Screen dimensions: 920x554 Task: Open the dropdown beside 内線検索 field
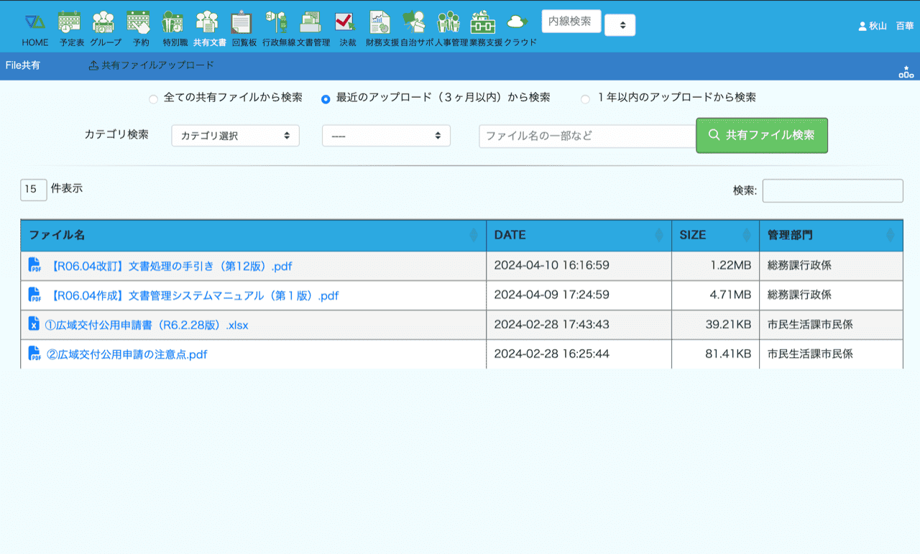(620, 25)
